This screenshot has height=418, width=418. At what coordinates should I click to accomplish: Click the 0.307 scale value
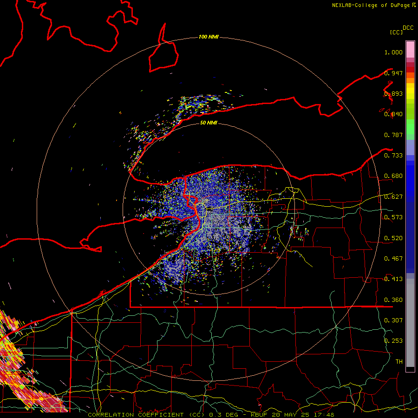point(393,320)
